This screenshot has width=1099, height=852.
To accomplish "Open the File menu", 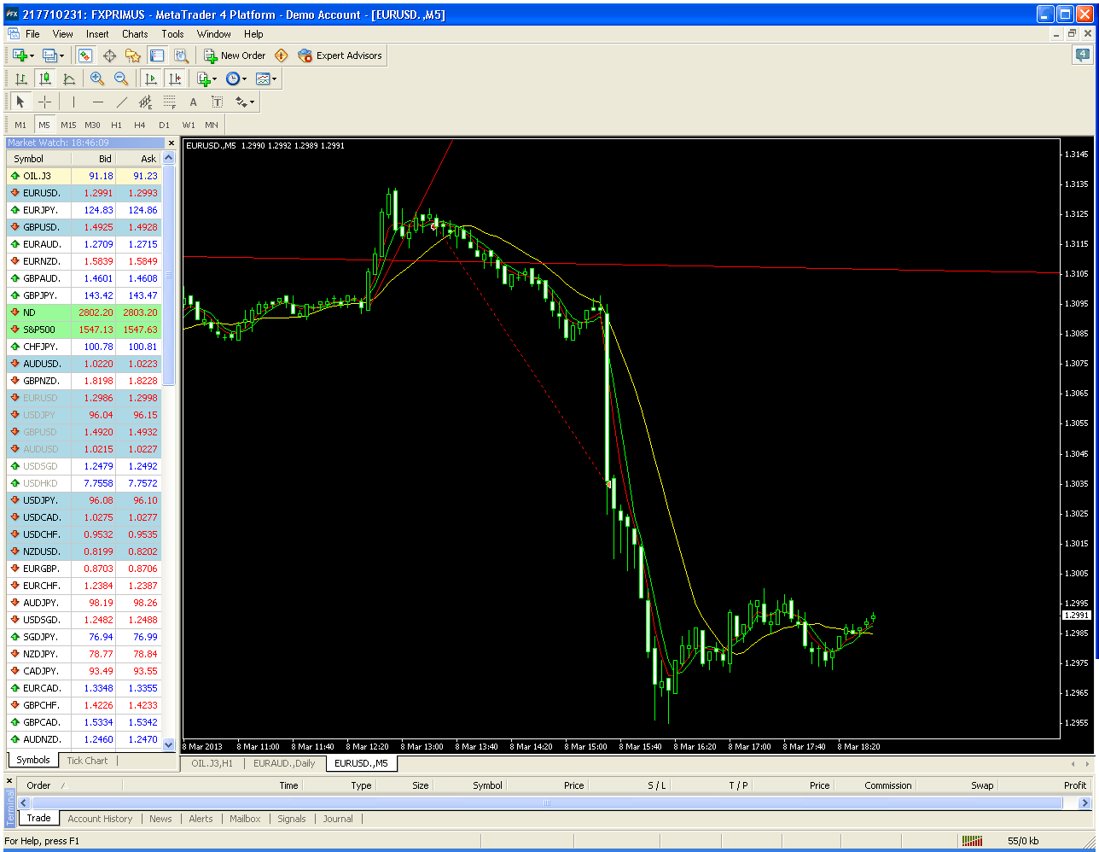I will tap(32, 34).
